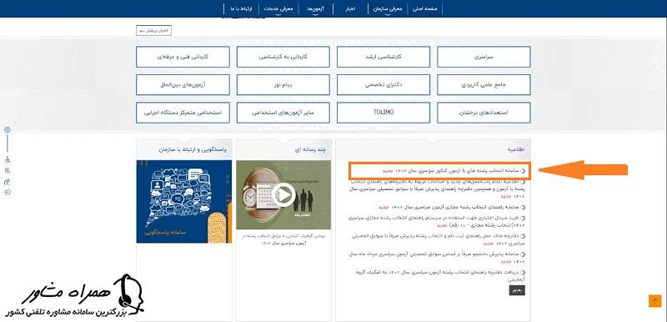Open سامانه راهنمای انتخاب رشته مجازی link
667x322 pixels.
(452, 207)
